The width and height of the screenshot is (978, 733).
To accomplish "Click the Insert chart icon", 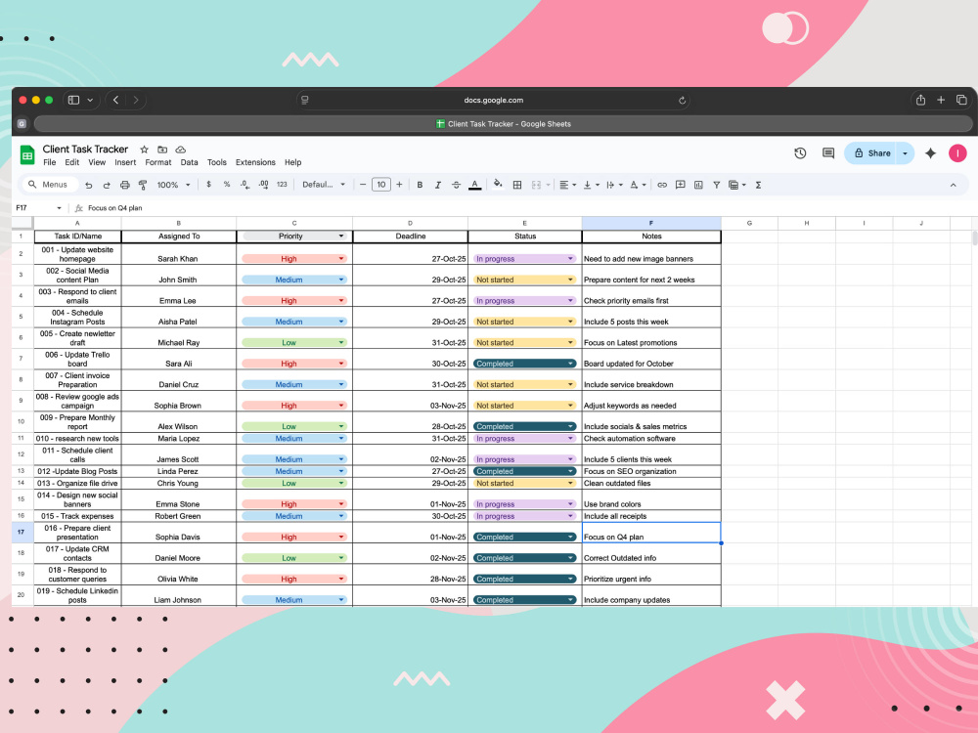I will [x=698, y=185].
